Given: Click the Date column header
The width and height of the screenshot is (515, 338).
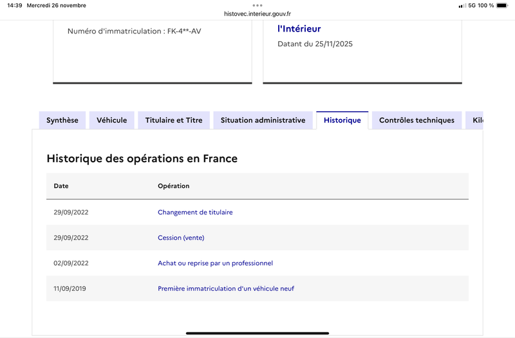Looking at the screenshot, I should [x=61, y=186].
